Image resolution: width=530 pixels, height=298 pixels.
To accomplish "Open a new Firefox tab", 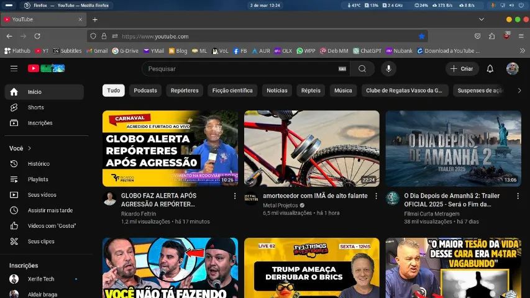I will 95,20.
